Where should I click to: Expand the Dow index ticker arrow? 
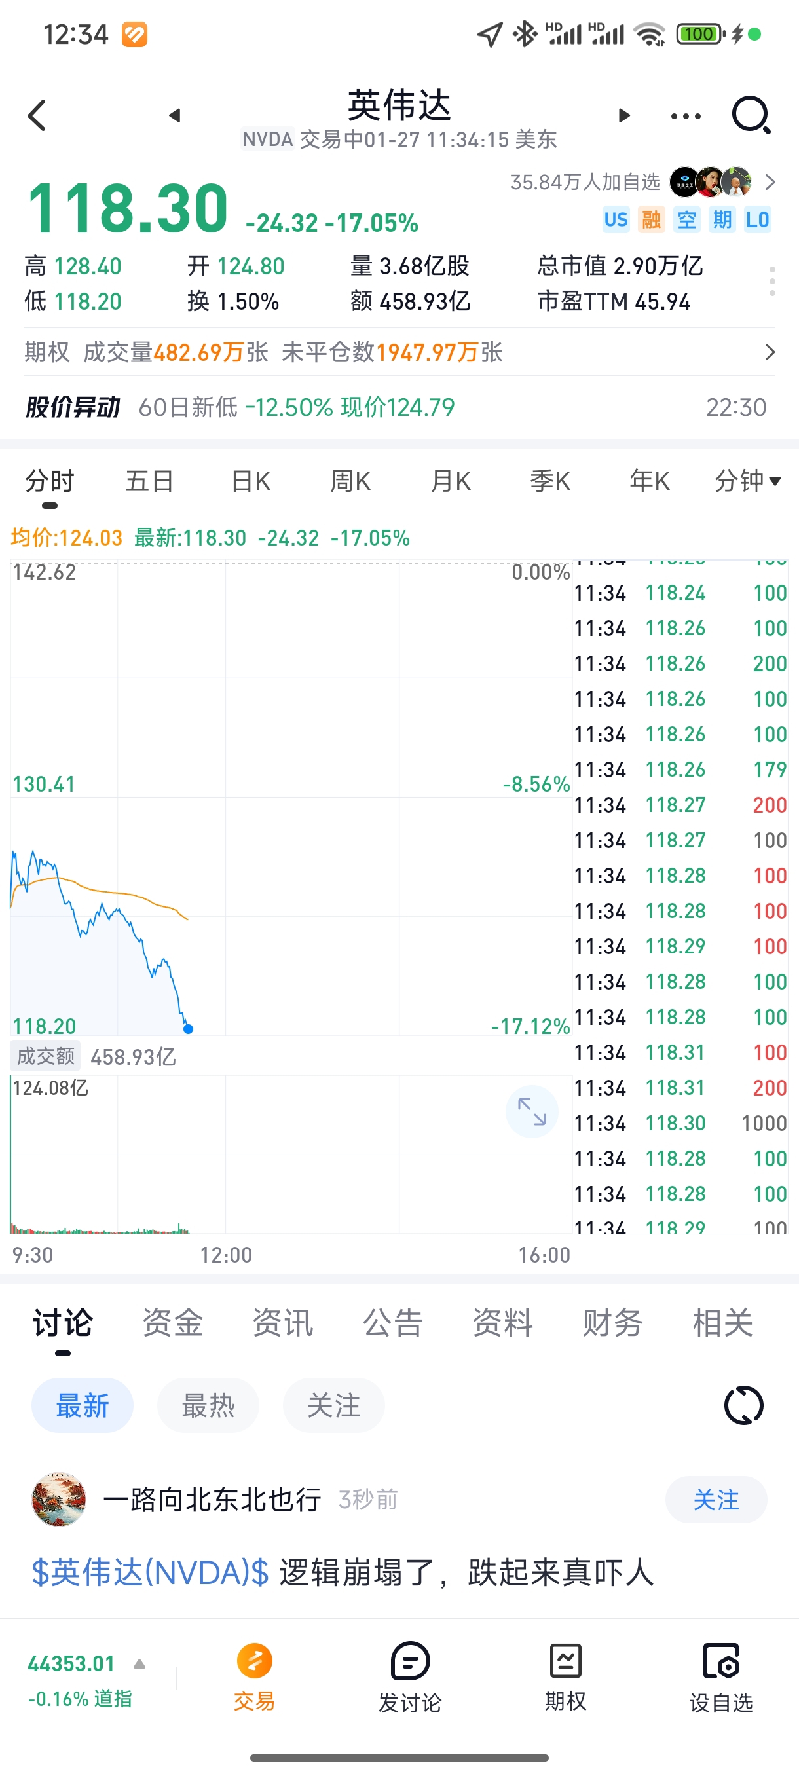coord(139,1663)
